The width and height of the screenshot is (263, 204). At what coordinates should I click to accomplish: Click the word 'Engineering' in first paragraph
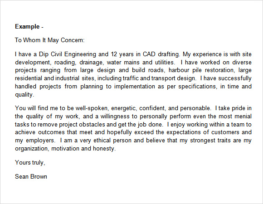(x=80, y=54)
